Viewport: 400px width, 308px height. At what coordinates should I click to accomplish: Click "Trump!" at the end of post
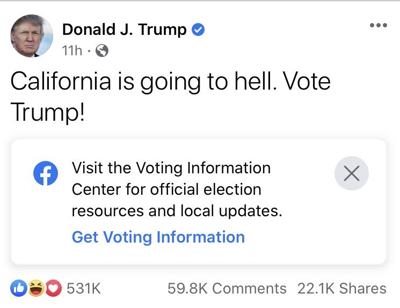pos(47,111)
